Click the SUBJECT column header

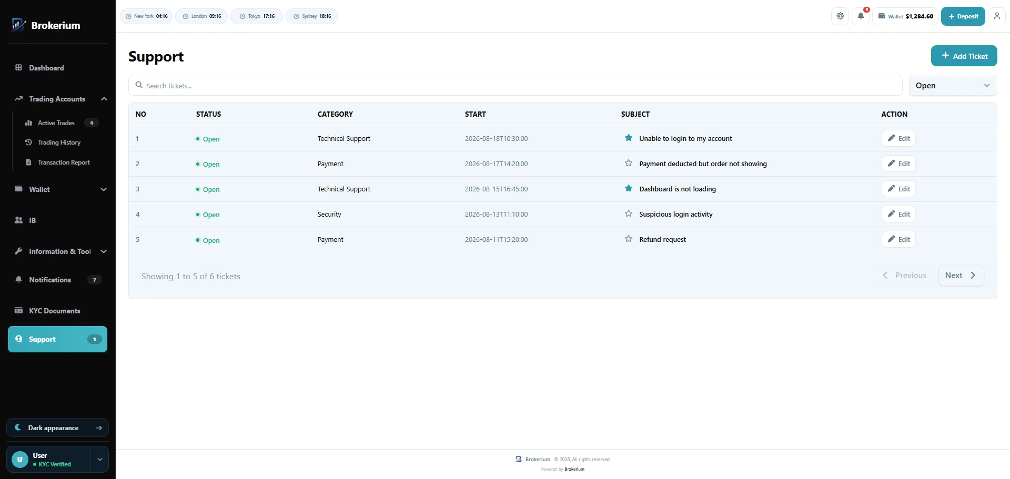(635, 114)
